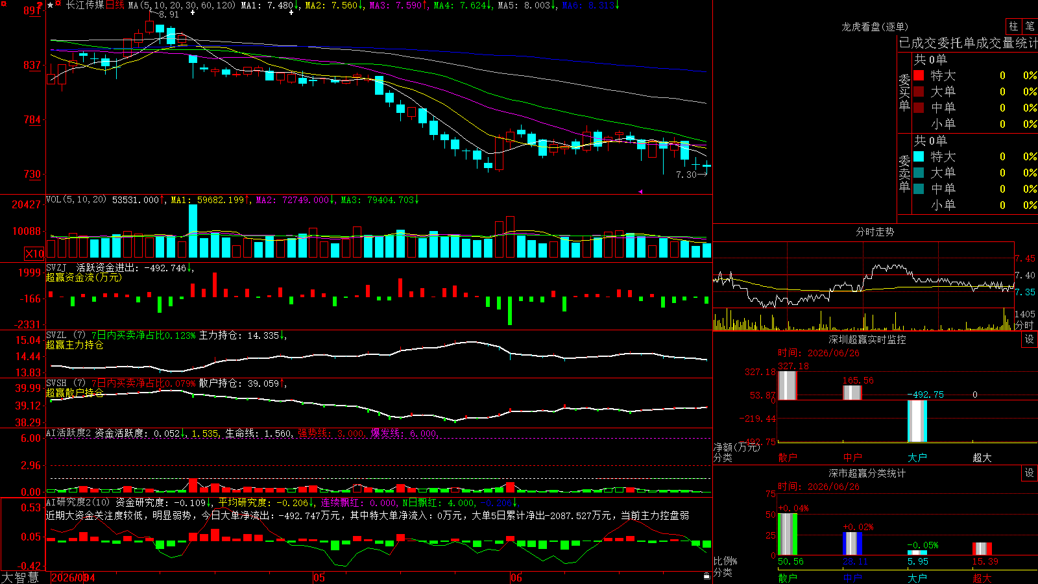1038x584 pixels.
Task: Click the 散户 bar 327.18 in 实时监控 chart
Action: click(787, 385)
